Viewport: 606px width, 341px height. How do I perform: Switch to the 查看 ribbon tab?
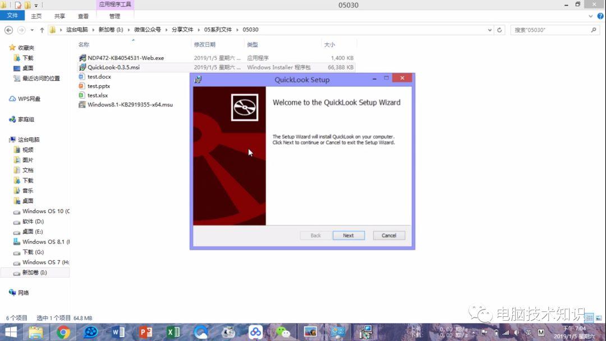[x=83, y=16]
